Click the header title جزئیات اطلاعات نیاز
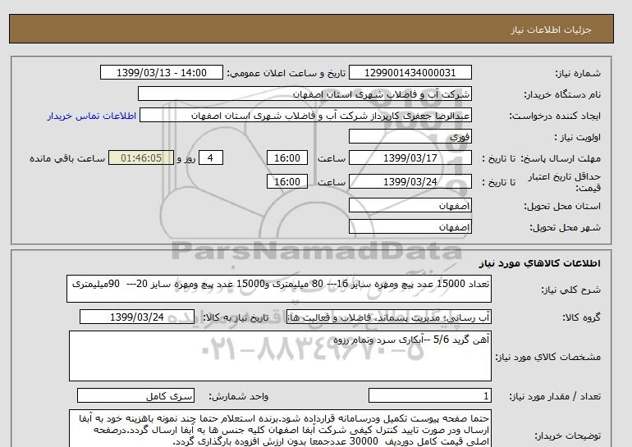 [551, 30]
